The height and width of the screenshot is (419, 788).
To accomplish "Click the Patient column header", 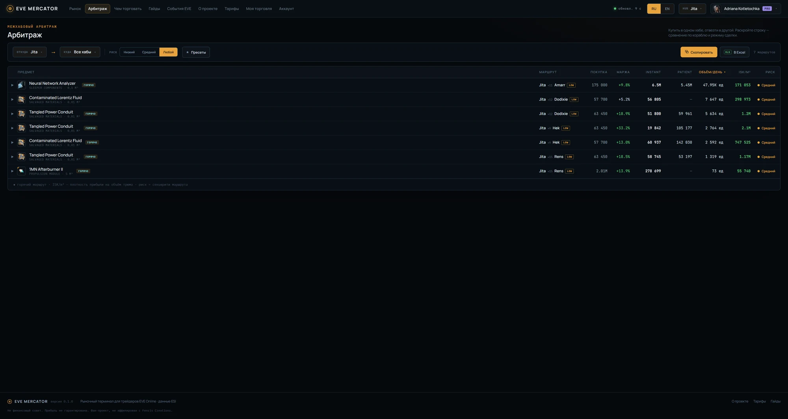I will click(684, 72).
